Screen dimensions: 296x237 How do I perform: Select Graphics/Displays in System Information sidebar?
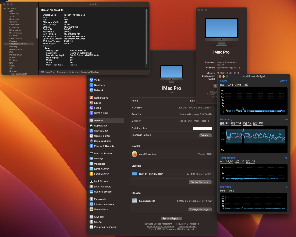[x=18, y=44]
